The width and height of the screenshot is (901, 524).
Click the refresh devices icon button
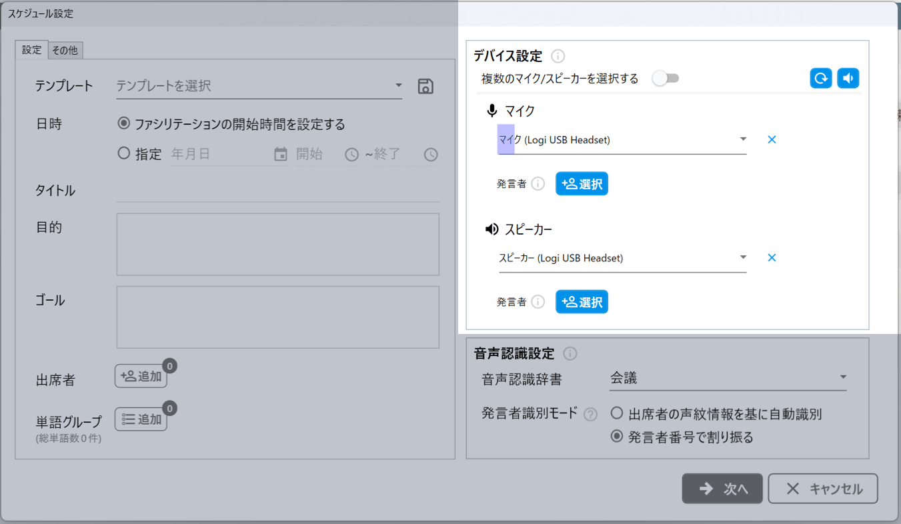click(821, 79)
